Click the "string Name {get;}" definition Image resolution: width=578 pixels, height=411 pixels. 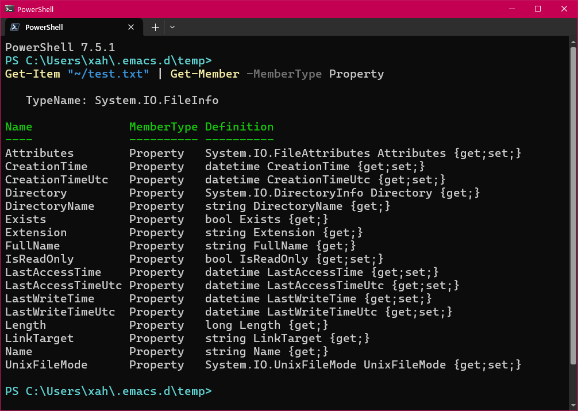267,352
